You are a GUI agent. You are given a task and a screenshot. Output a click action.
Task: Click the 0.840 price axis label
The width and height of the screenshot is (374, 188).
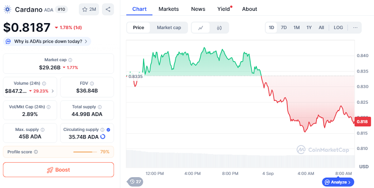click(x=363, y=56)
